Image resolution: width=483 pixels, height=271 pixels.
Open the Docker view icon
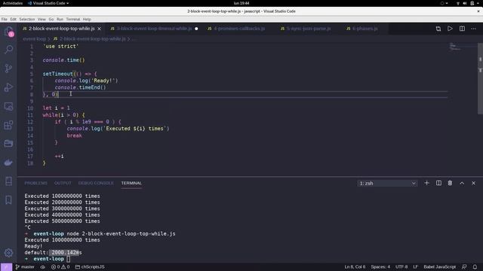(8, 163)
